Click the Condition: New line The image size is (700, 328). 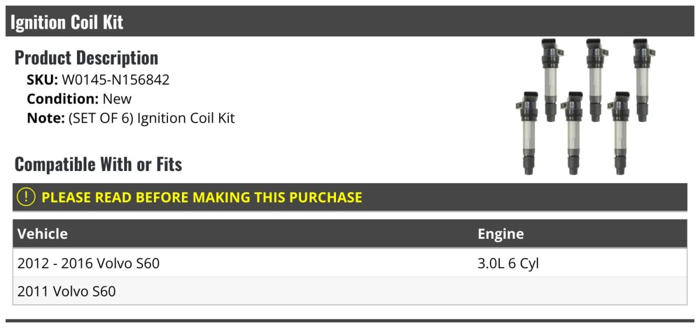tap(79, 99)
